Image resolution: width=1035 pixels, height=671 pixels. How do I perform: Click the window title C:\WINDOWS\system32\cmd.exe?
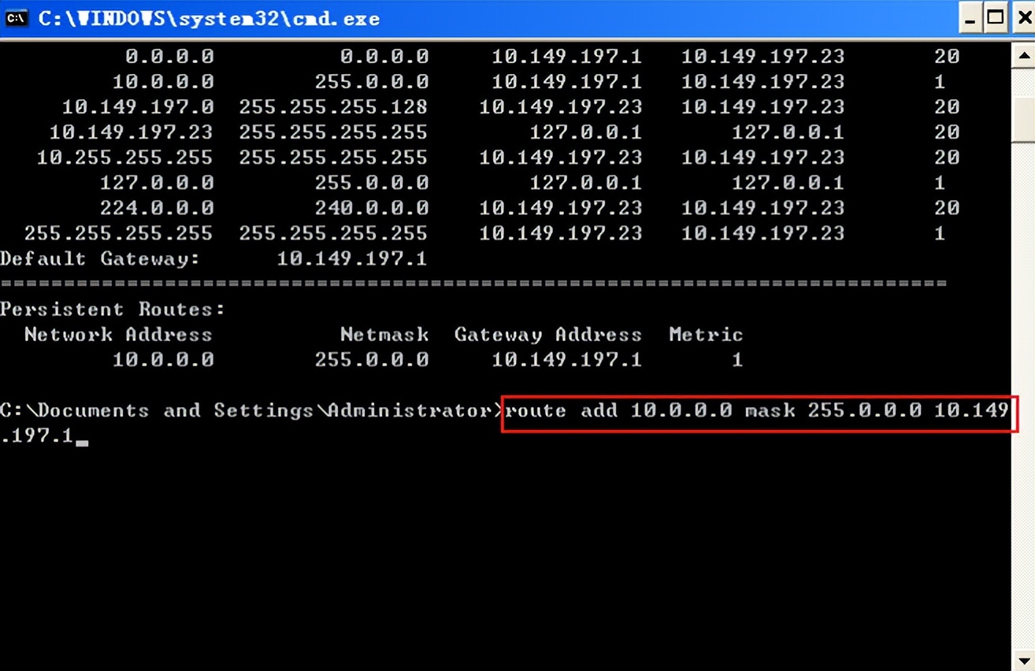tap(209, 18)
